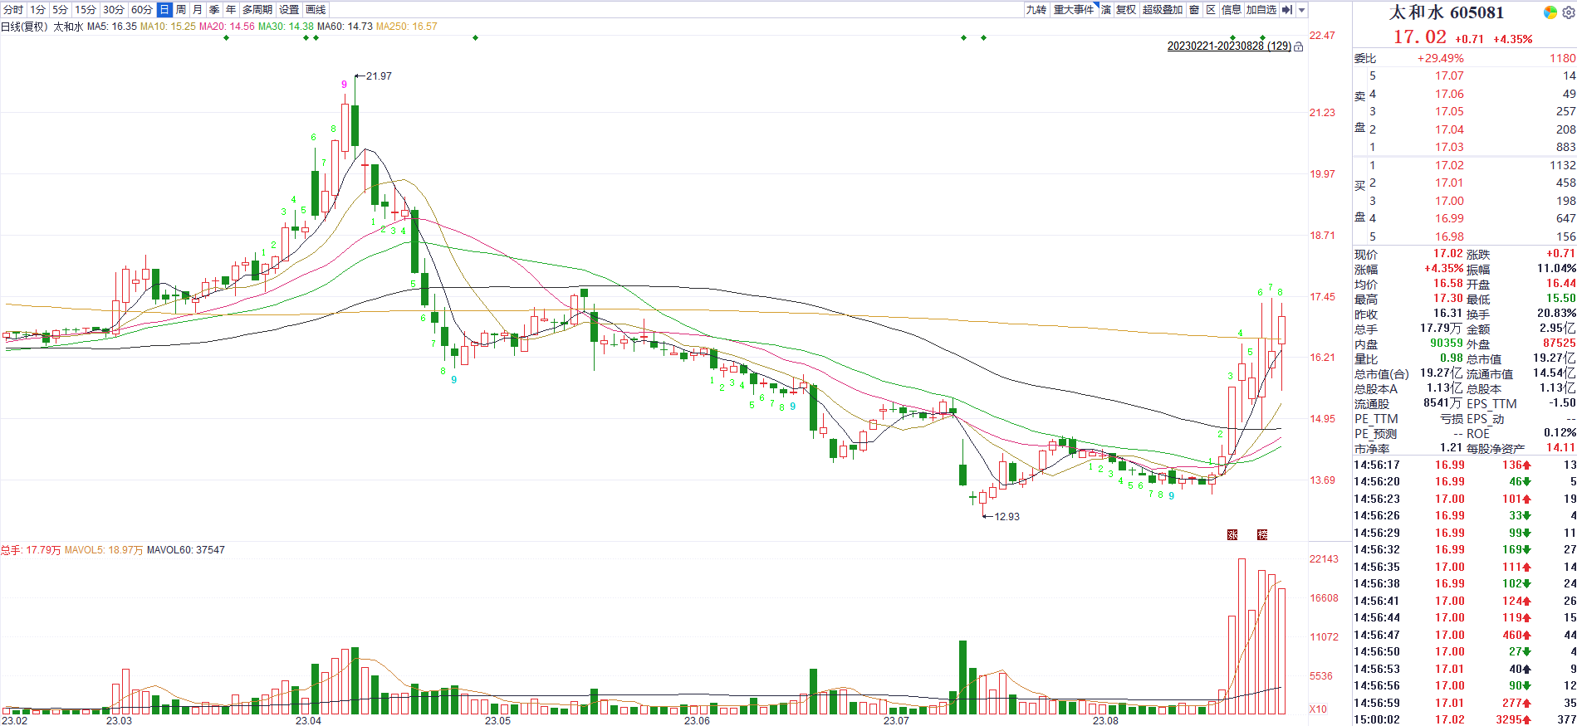Open the quote panel settings gear
1577x726 pixels.
tap(1568, 12)
